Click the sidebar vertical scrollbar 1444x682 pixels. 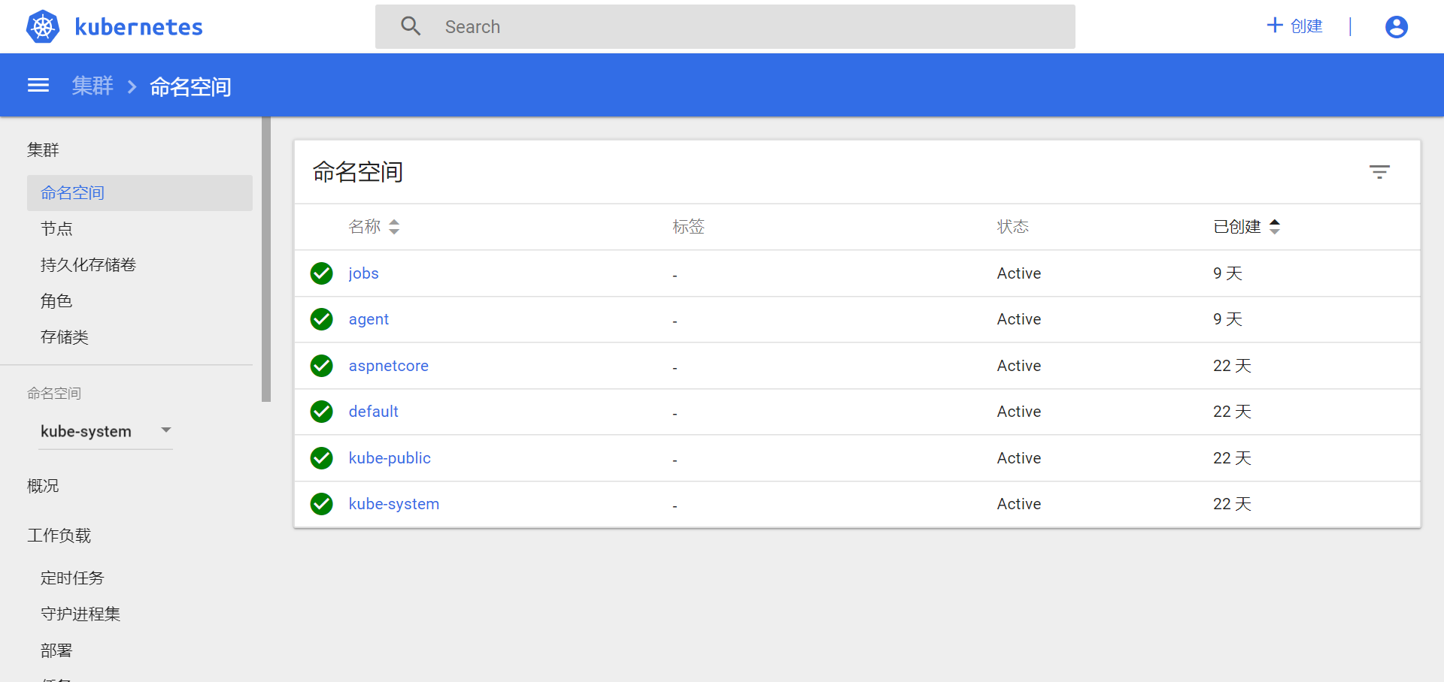tap(266, 259)
